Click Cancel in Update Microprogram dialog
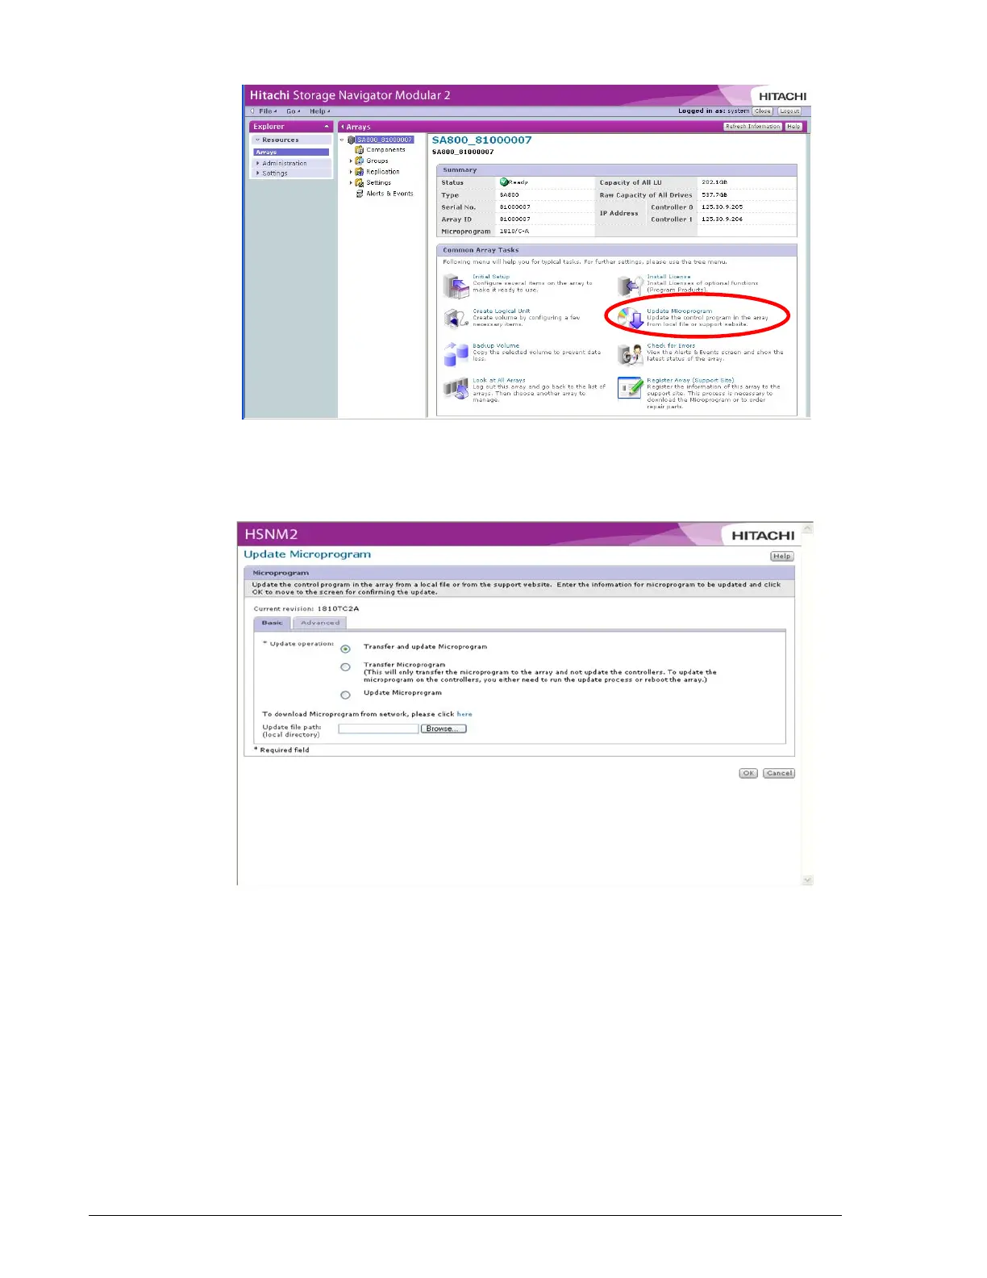The height and width of the screenshot is (1278, 987). coord(779,773)
